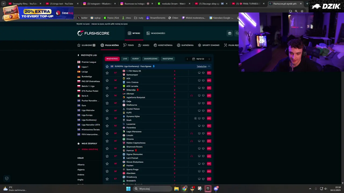Favorite the Liga Konferencji league header star
Viewport: 344px width, 193px height.
[107, 66]
